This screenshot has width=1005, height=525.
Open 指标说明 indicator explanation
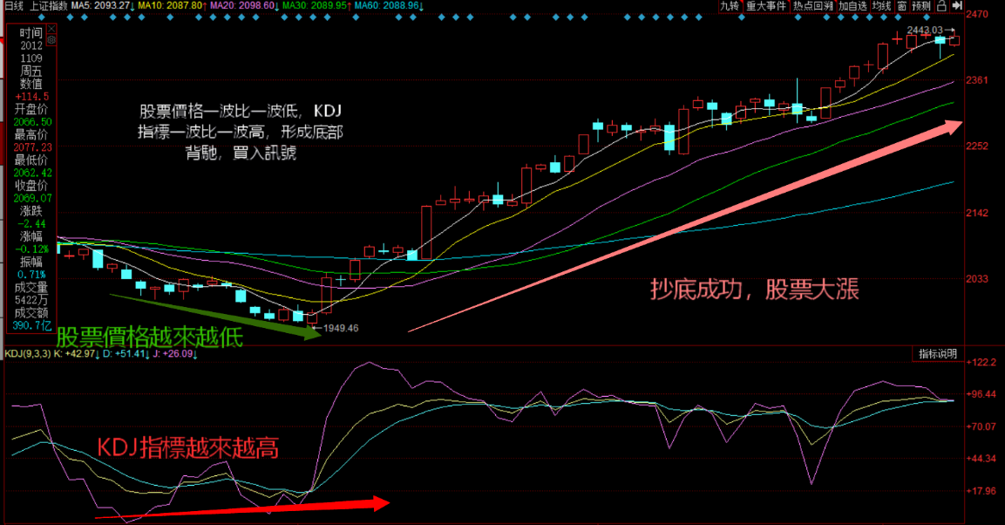point(936,354)
